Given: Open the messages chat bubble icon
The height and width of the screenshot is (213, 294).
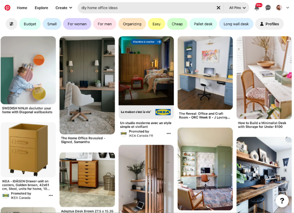Looking at the screenshot, I should point(268,8).
